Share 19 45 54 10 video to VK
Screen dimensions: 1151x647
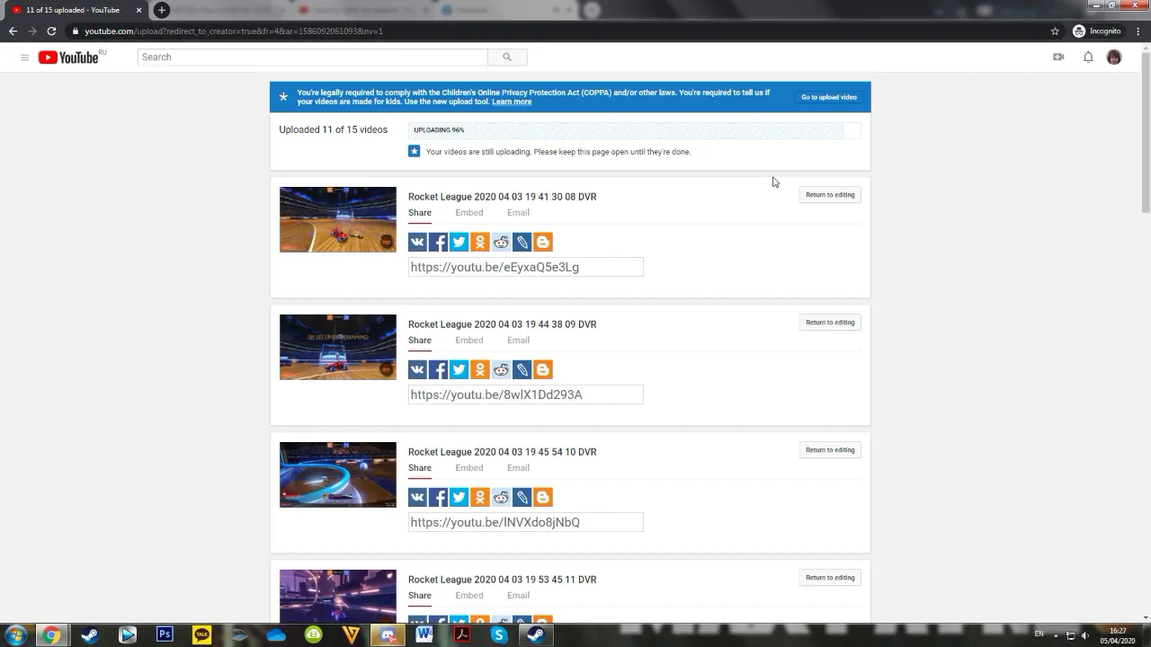417,497
